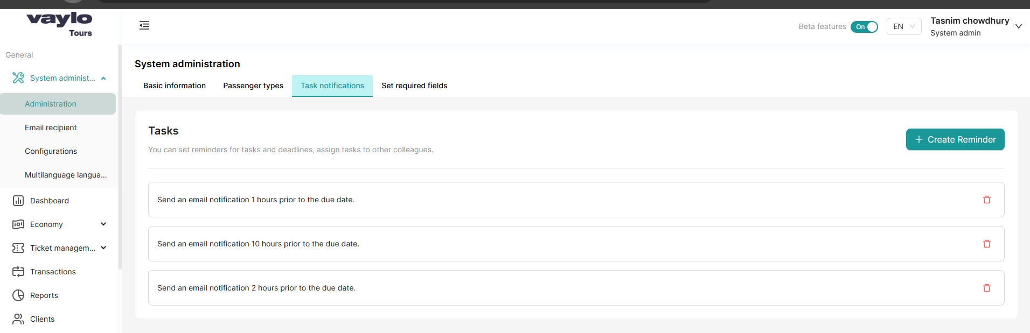Expand the Economy menu chevron
This screenshot has width=1030, height=333.
coord(103,224)
